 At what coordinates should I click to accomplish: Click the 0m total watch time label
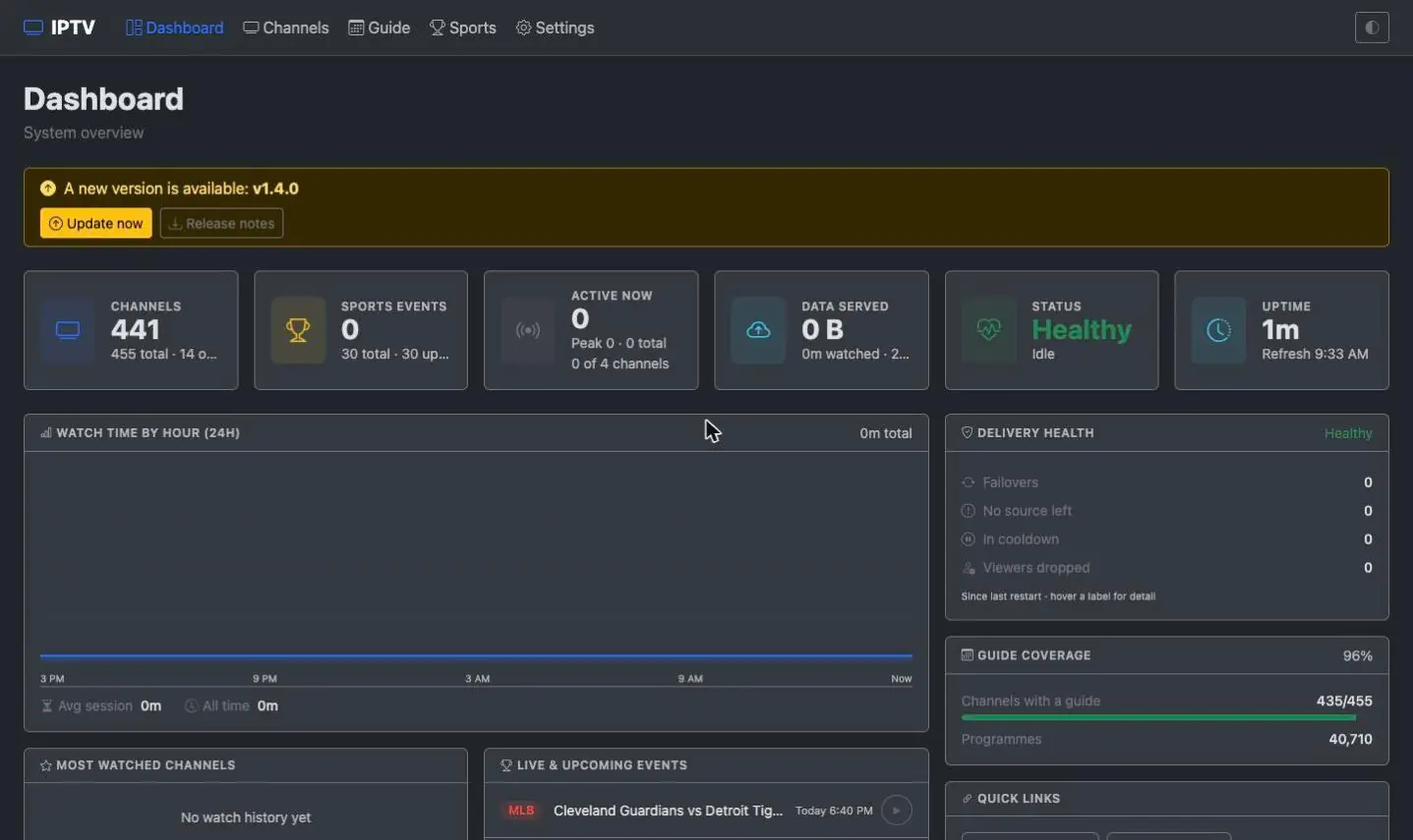[886, 433]
